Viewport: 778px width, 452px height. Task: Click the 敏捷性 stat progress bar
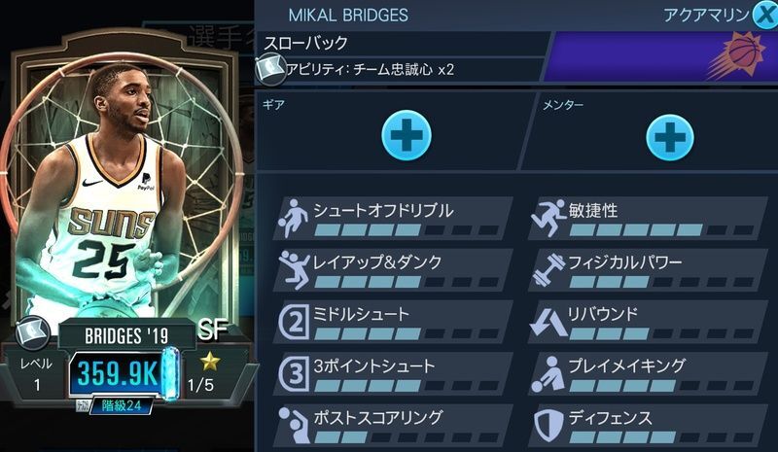tap(662, 230)
